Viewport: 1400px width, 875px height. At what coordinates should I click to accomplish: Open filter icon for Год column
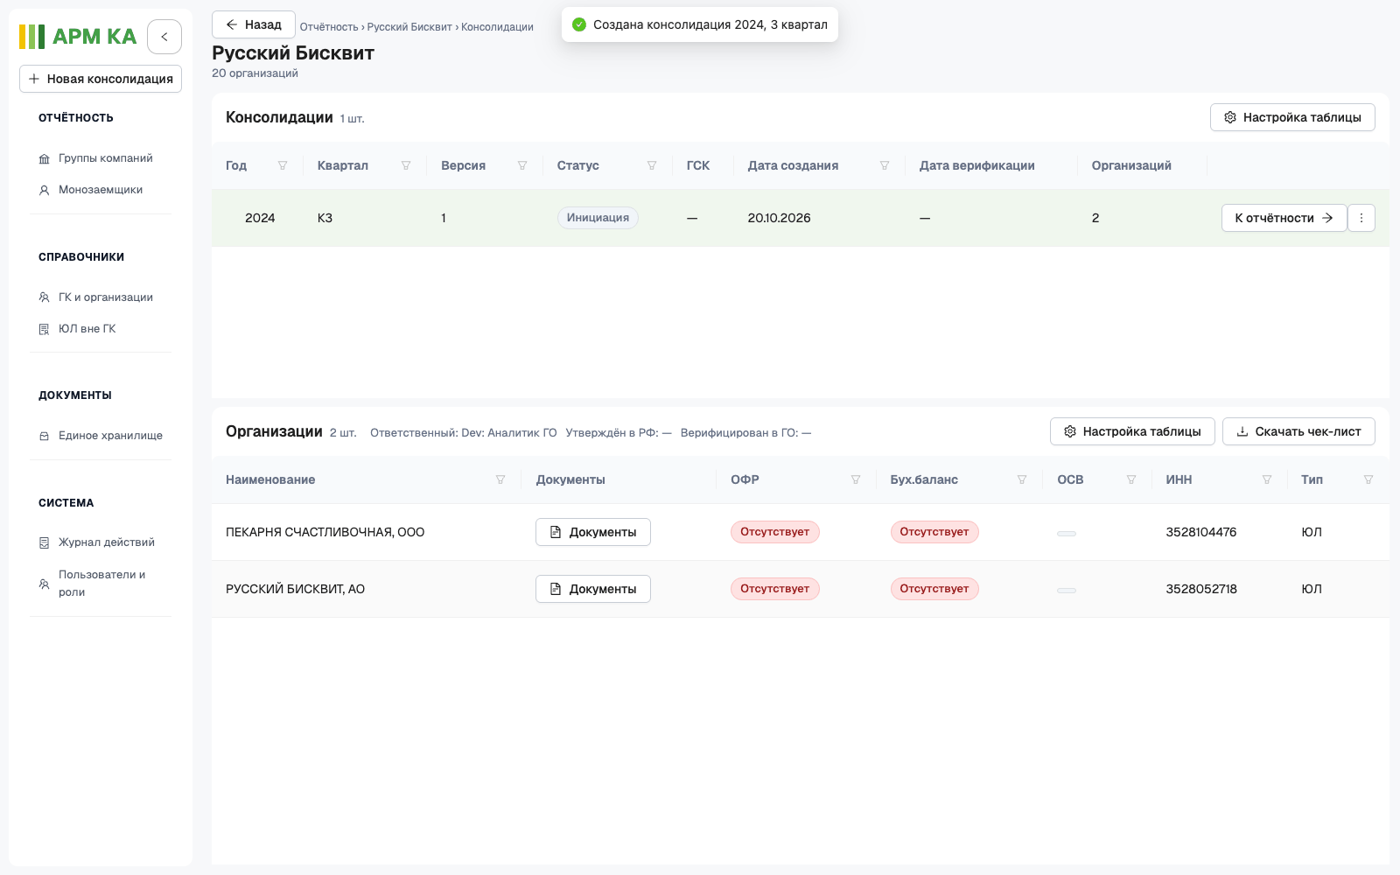(283, 165)
